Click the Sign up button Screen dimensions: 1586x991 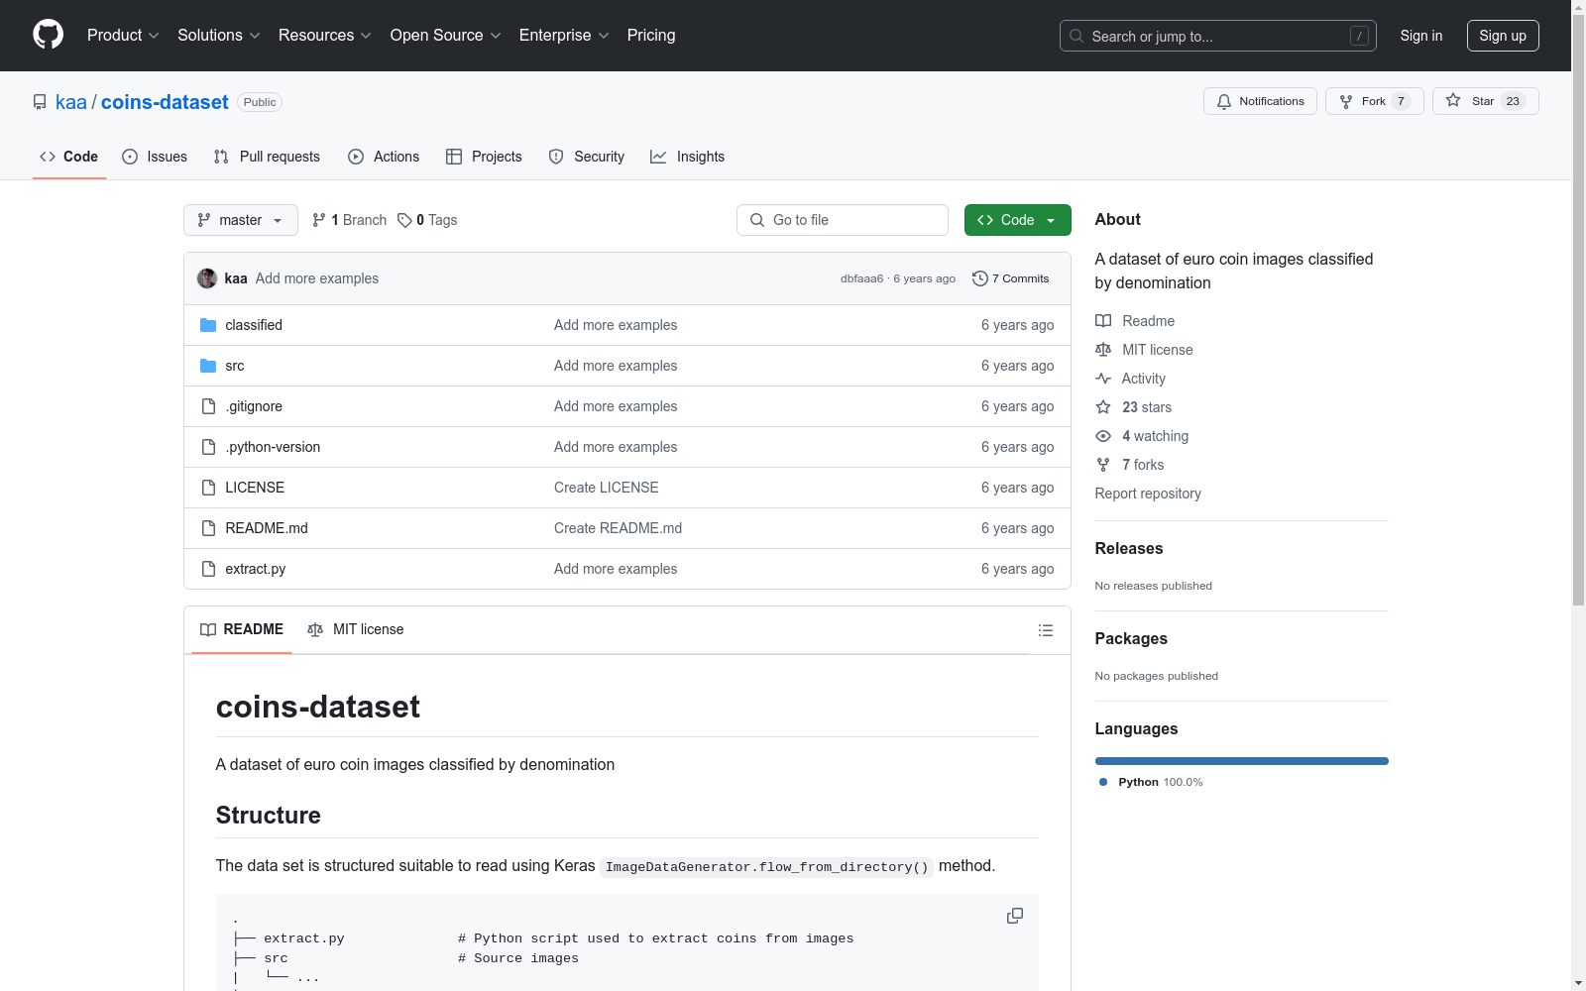pos(1502,36)
